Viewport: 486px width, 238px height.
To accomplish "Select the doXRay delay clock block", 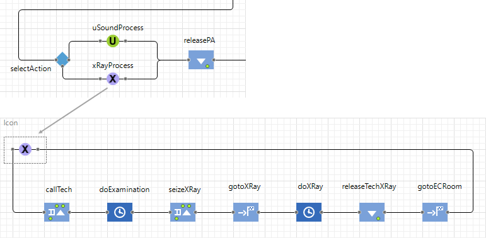I will 309,212.
